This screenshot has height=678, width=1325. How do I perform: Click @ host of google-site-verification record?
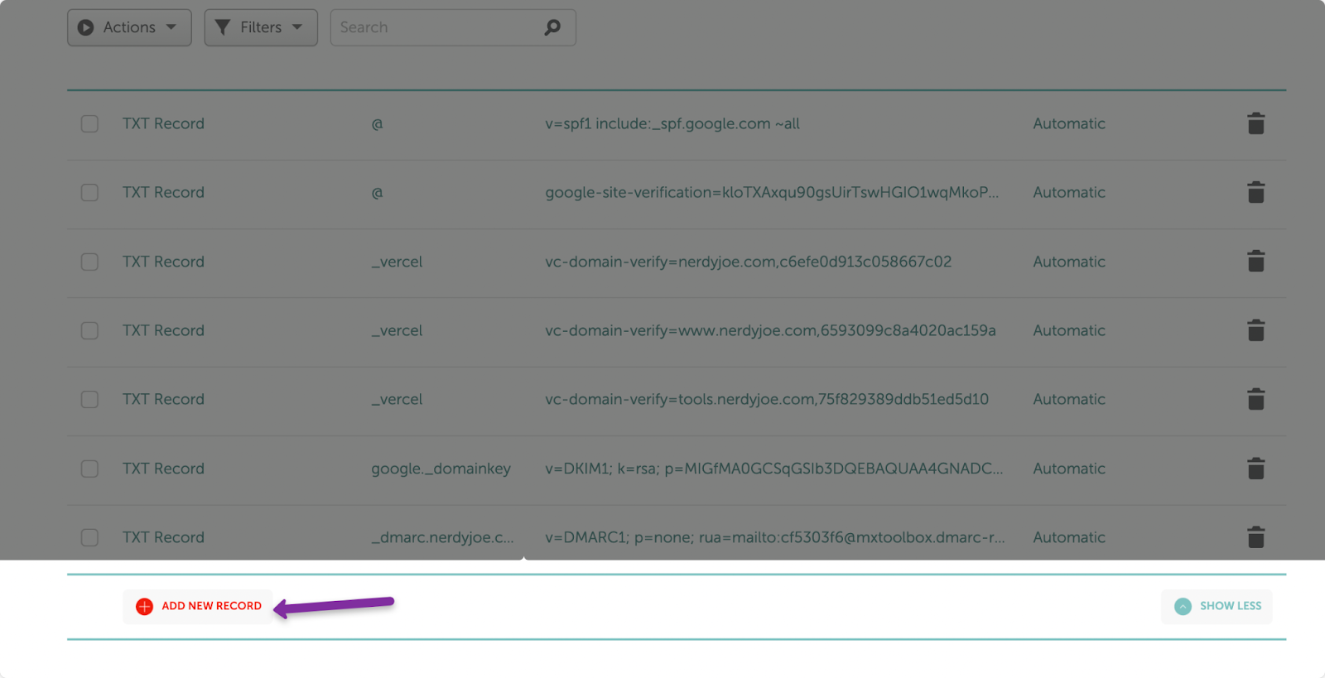[377, 192]
